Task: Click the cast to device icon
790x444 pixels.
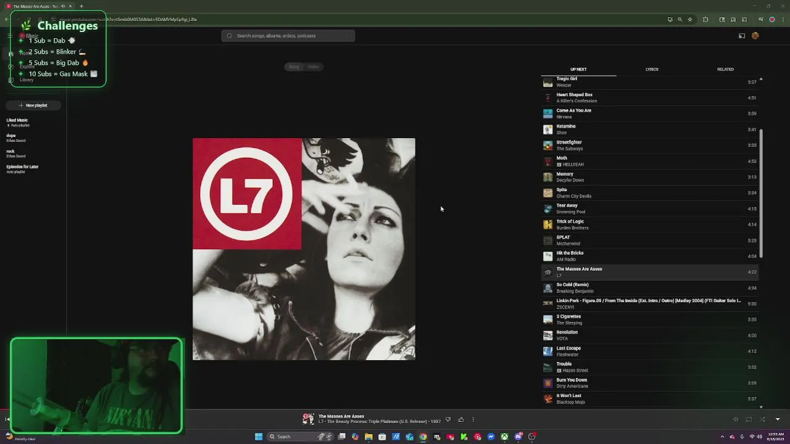Action: [x=741, y=36]
